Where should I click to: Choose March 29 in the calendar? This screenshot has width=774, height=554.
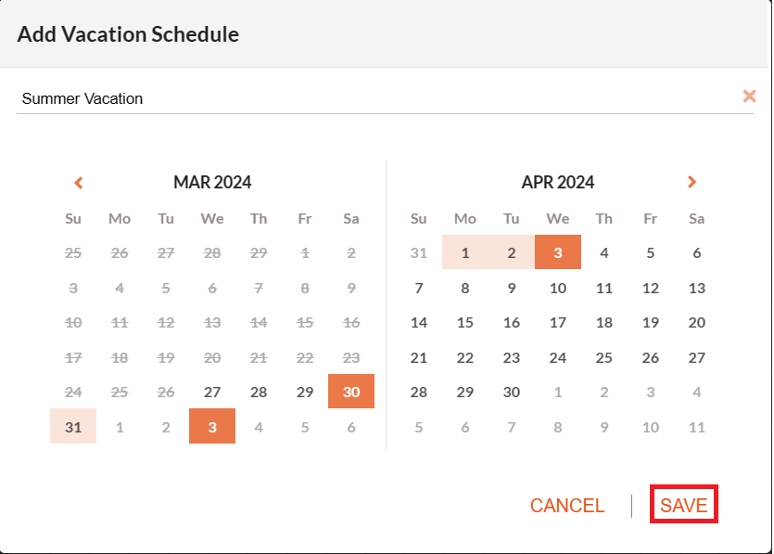[x=305, y=392]
